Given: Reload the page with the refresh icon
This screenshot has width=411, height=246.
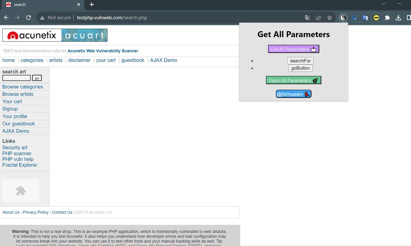Looking at the screenshot, I should (29, 17).
